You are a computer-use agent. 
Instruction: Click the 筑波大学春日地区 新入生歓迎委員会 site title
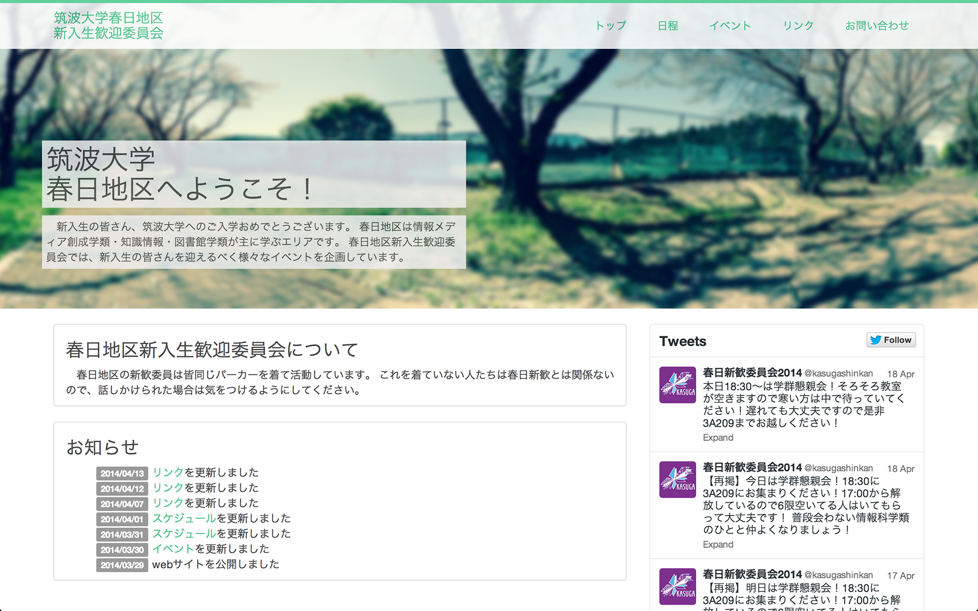(108, 25)
